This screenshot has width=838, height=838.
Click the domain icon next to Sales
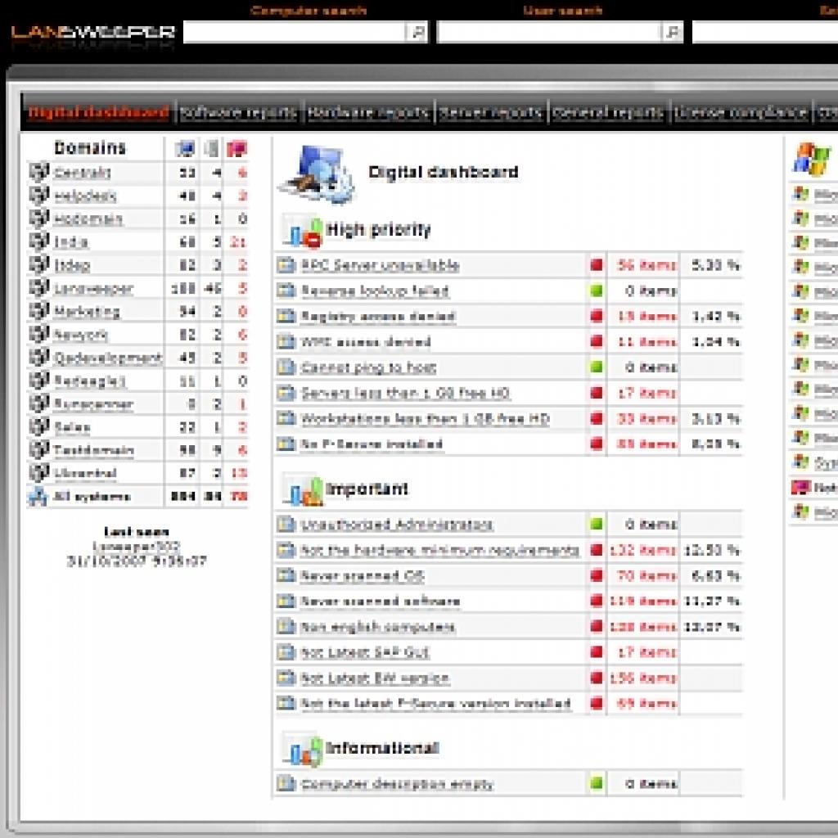coord(39,426)
